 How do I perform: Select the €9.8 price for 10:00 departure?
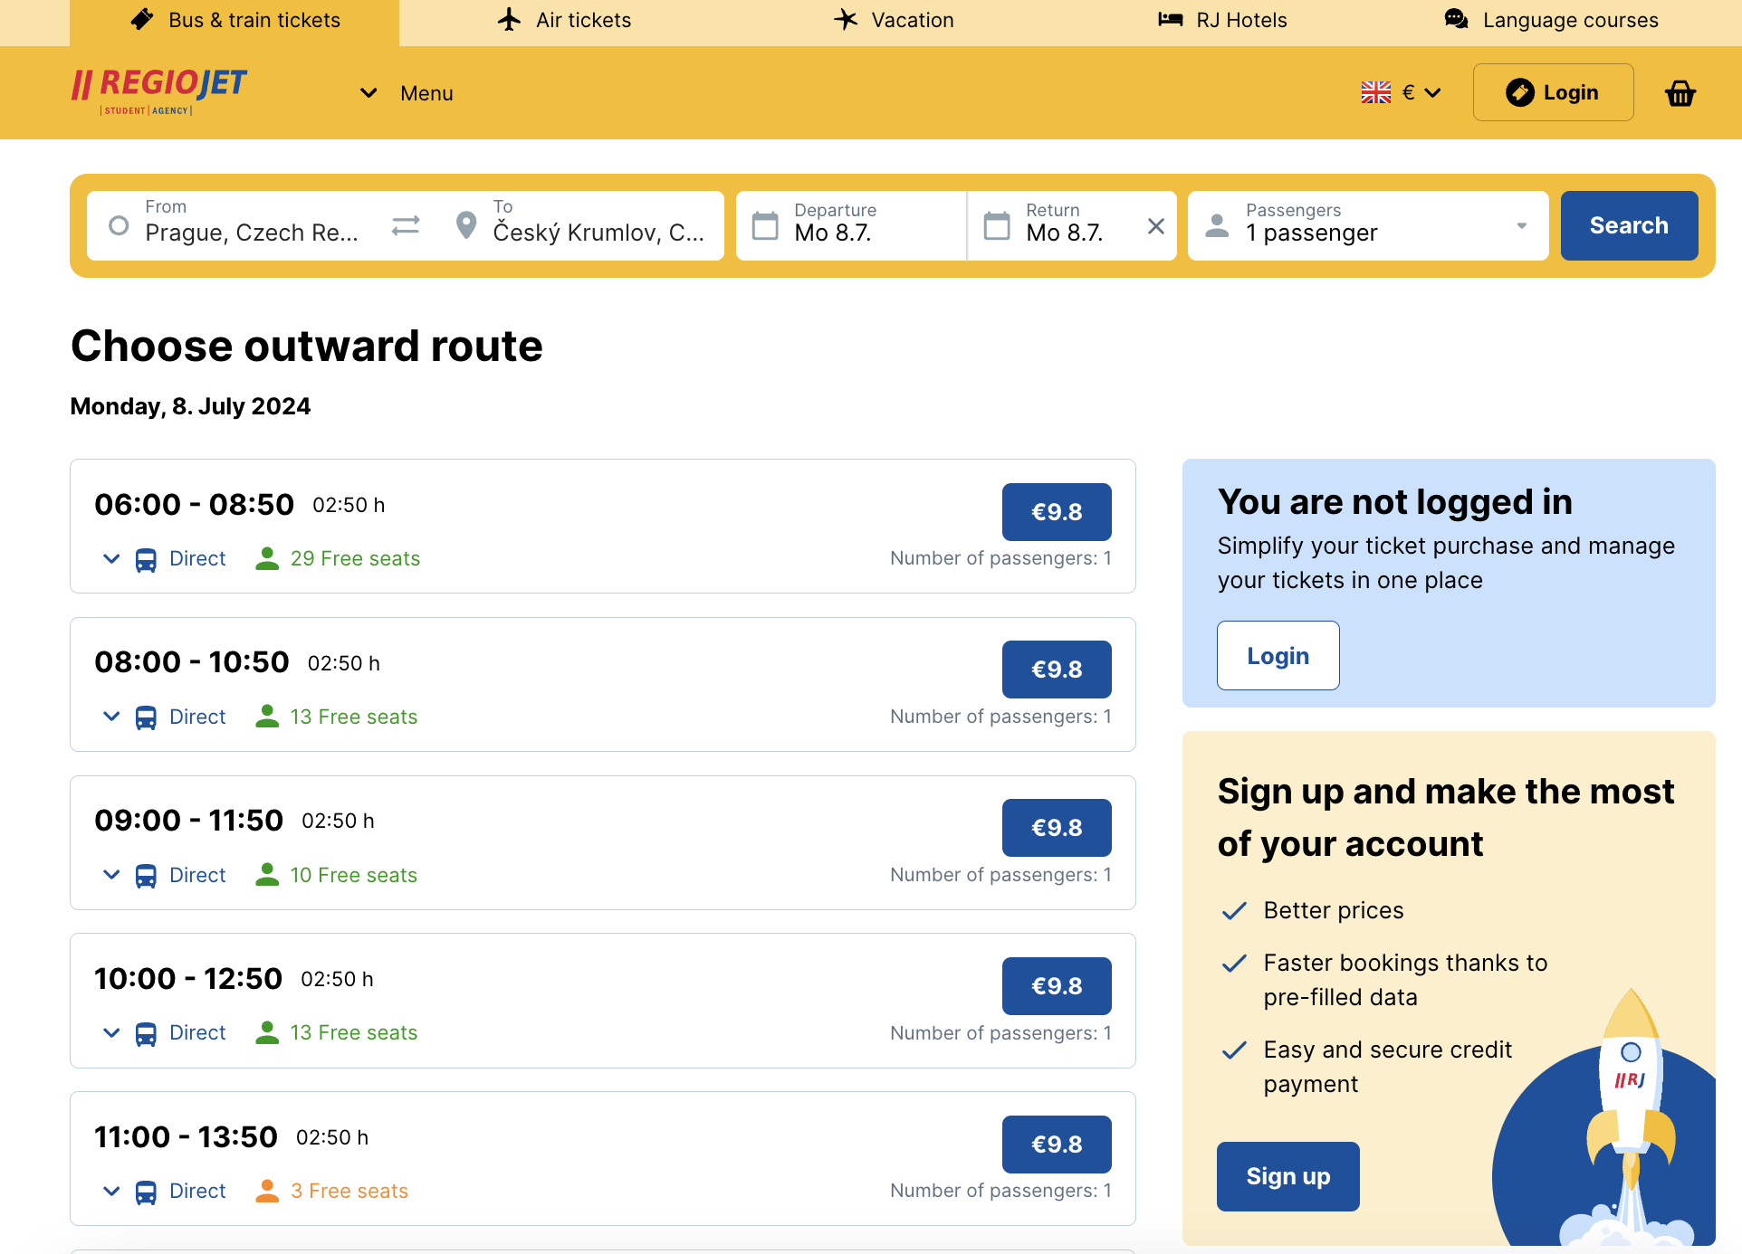(1057, 986)
